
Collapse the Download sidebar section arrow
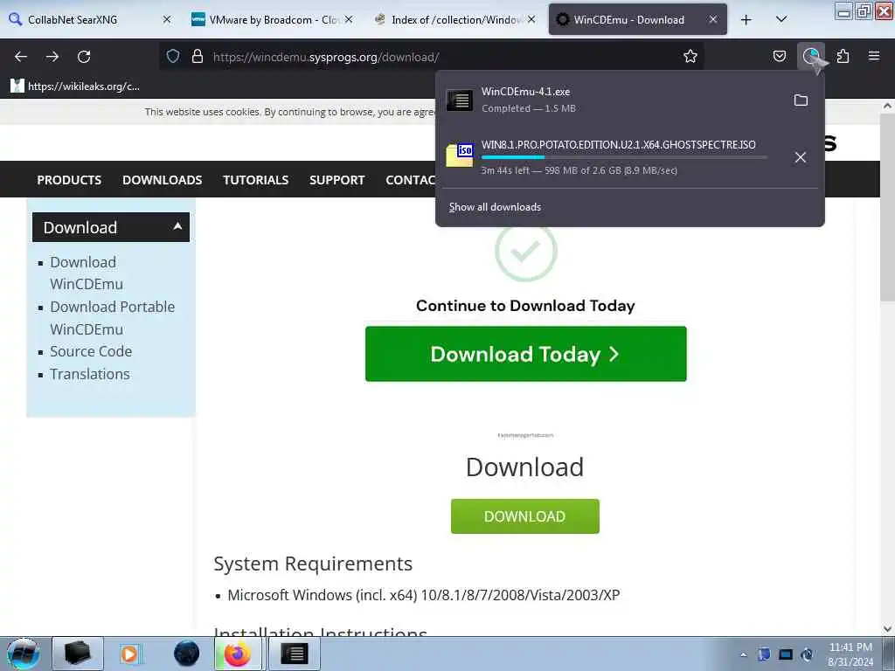coord(177,226)
